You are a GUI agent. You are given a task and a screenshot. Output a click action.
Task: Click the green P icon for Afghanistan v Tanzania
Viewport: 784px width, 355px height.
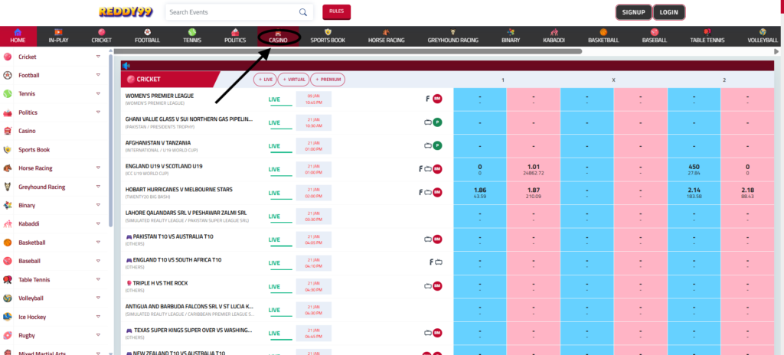tap(437, 145)
